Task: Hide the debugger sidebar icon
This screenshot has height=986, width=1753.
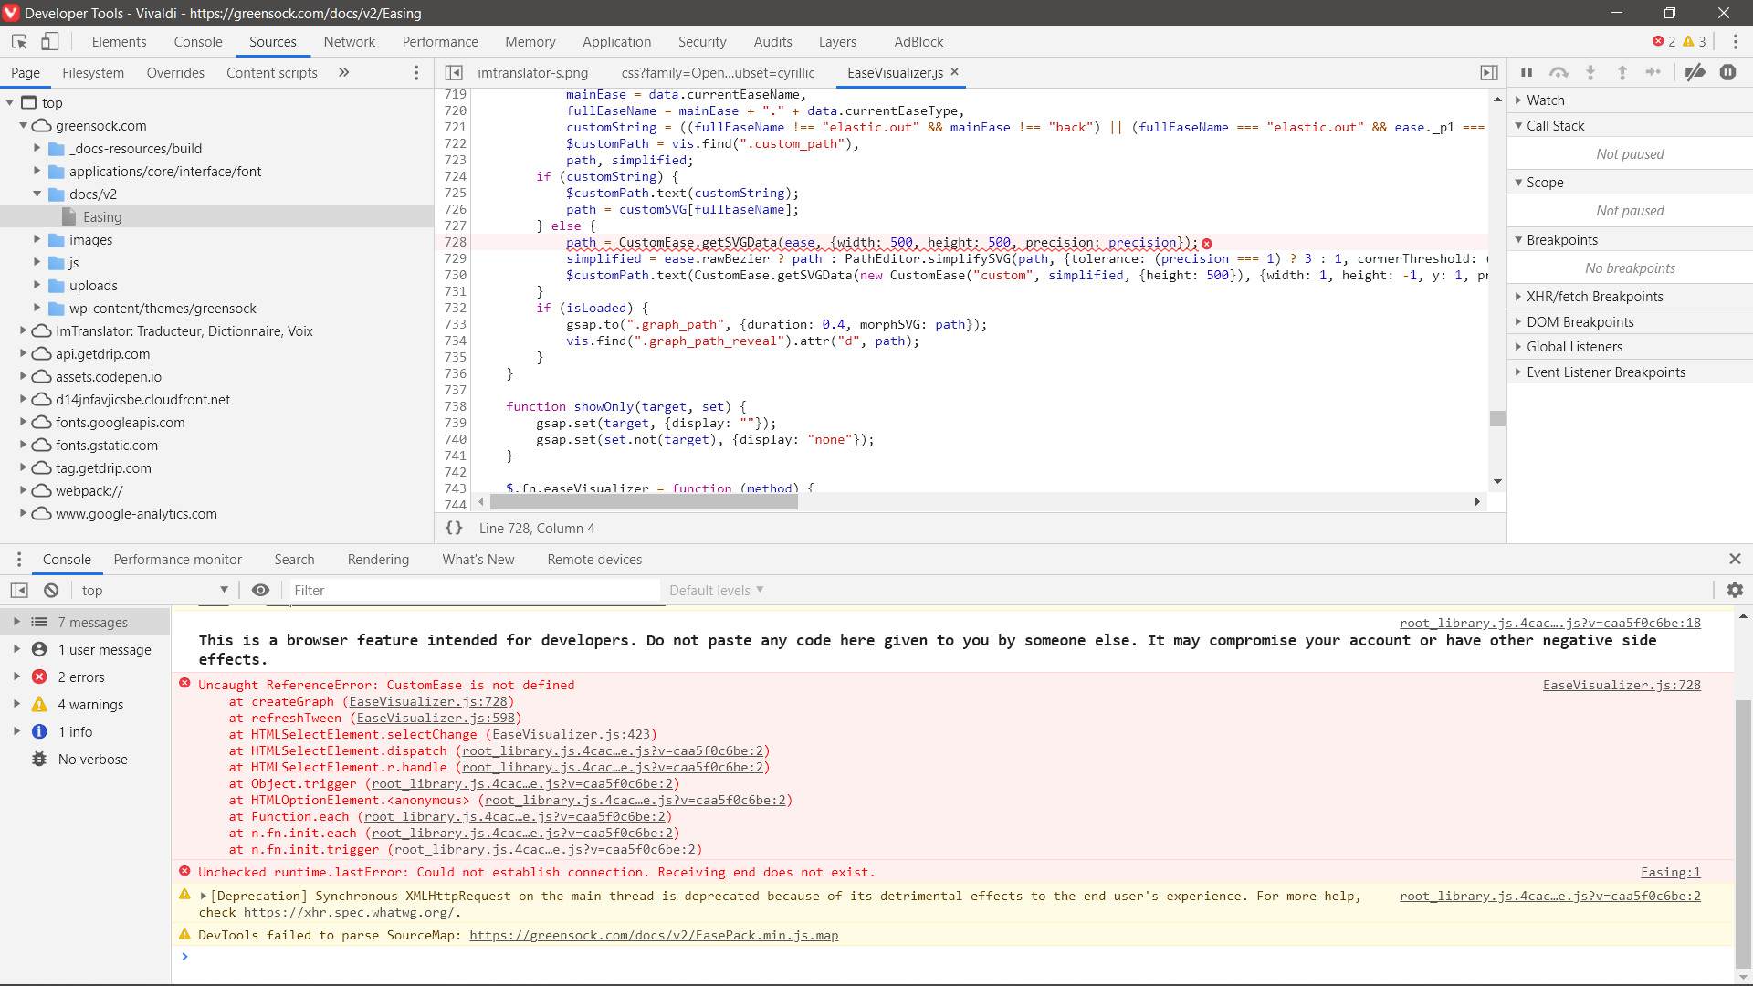Action: click(x=1489, y=72)
